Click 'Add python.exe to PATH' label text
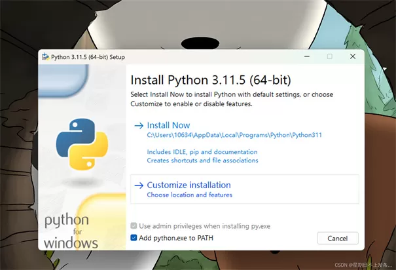Viewport: 396px width, 270px height. tap(176, 238)
